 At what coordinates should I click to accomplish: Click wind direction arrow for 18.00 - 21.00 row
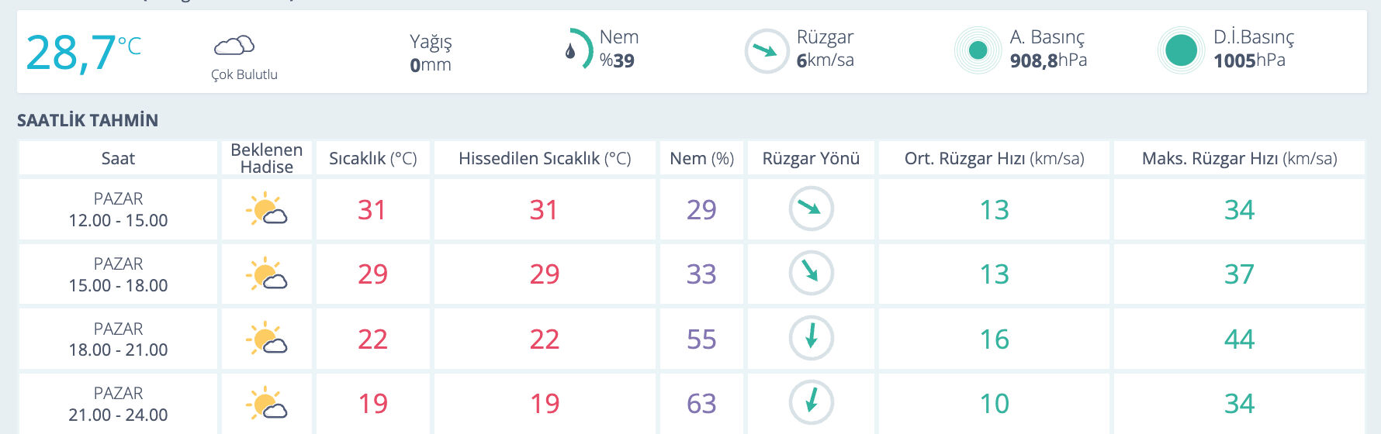[811, 338]
